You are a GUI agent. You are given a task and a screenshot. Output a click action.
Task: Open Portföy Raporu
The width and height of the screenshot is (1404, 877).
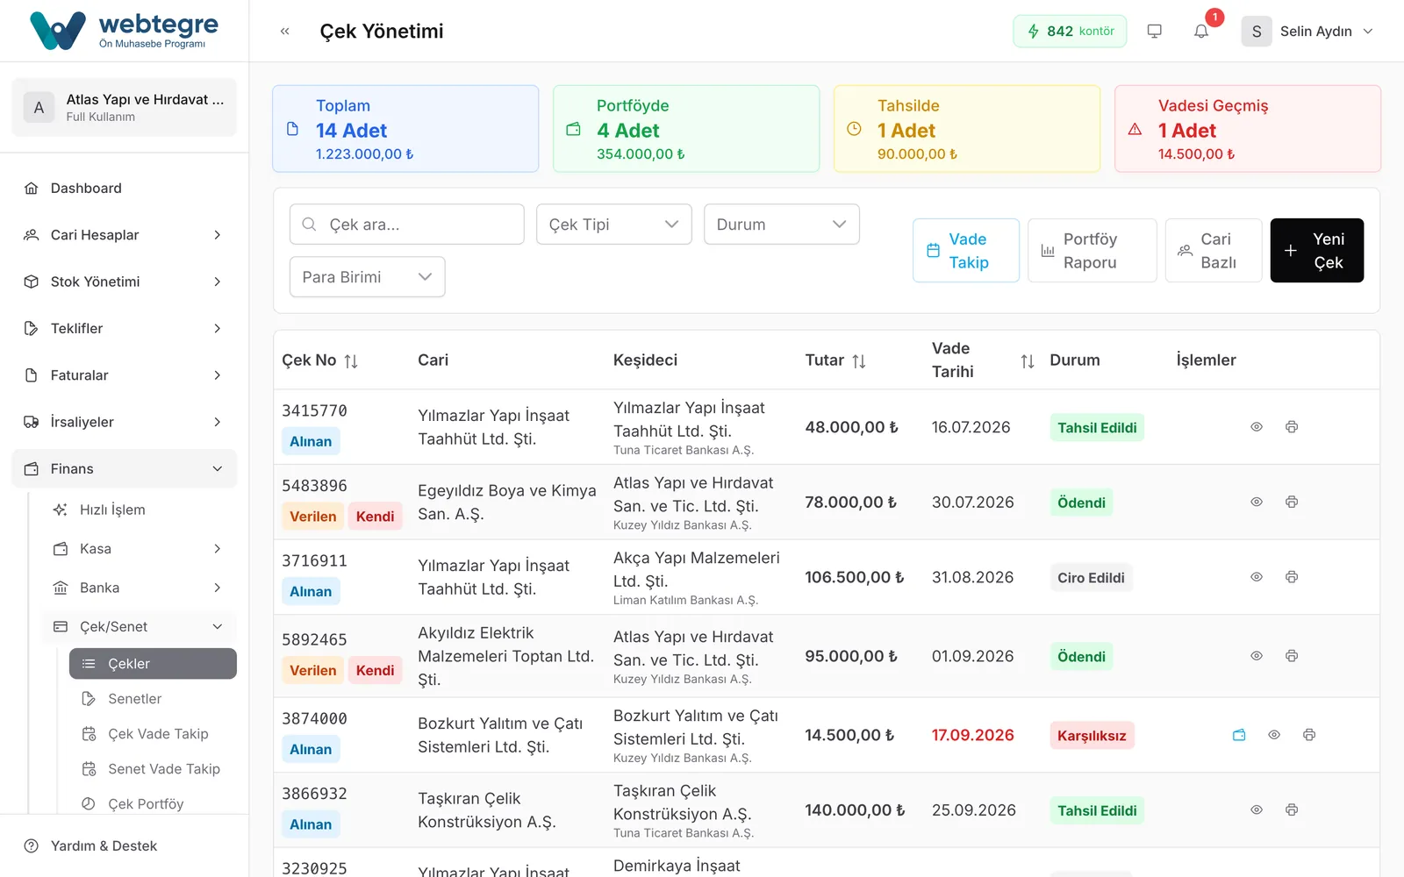[x=1092, y=251]
